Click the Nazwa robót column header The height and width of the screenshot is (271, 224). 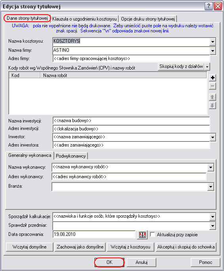[123, 75]
